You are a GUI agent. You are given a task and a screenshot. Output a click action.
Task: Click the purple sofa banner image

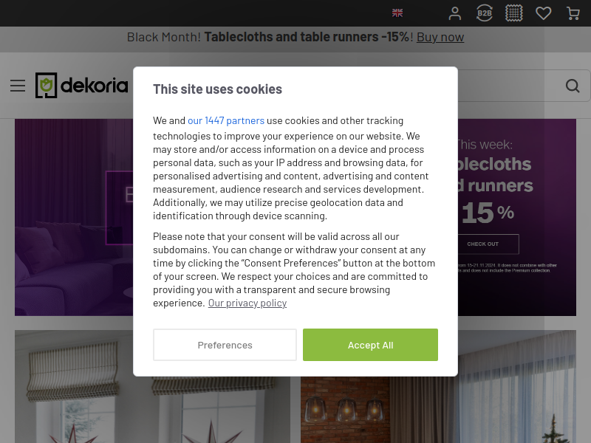[74, 217]
